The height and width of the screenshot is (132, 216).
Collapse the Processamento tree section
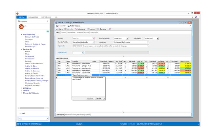point(21,35)
